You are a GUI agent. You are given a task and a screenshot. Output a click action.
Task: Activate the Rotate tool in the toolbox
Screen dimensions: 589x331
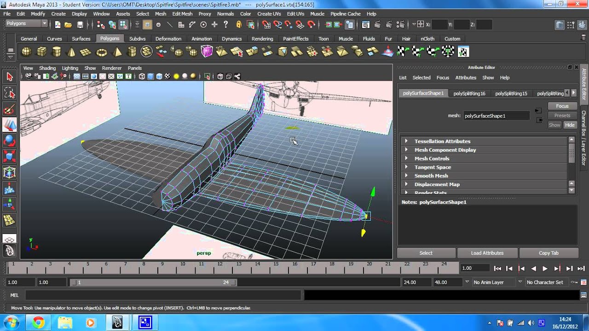point(10,141)
